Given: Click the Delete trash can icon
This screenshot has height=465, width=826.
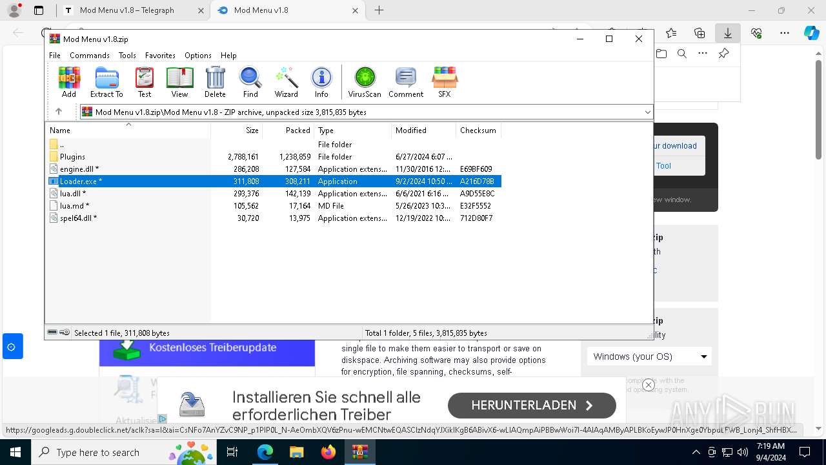Looking at the screenshot, I should pyautogui.click(x=215, y=82).
